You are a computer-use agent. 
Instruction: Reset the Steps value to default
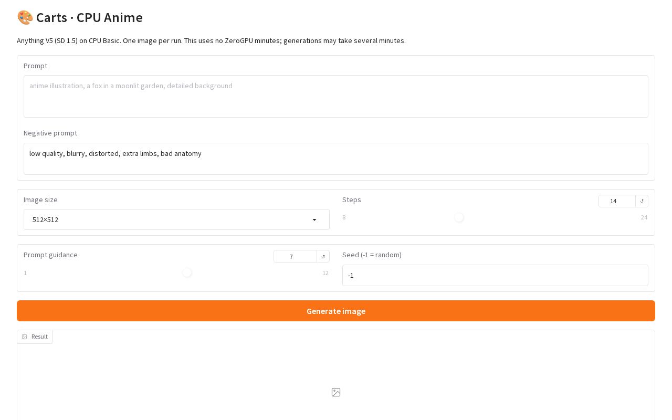[642, 201]
